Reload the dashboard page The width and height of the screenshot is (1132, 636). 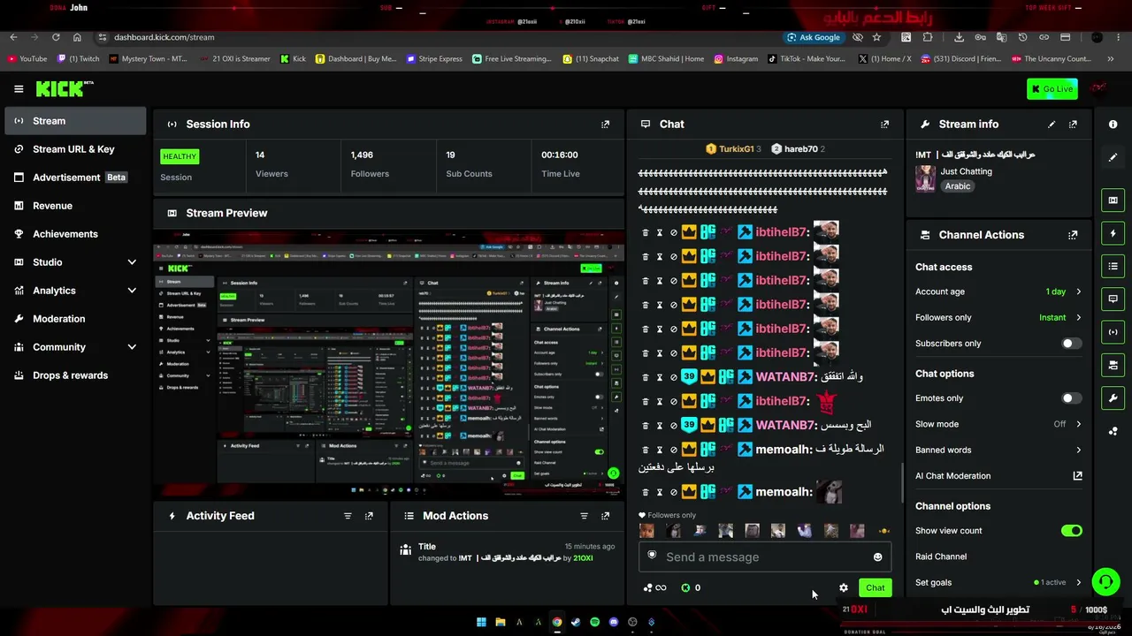(x=56, y=37)
